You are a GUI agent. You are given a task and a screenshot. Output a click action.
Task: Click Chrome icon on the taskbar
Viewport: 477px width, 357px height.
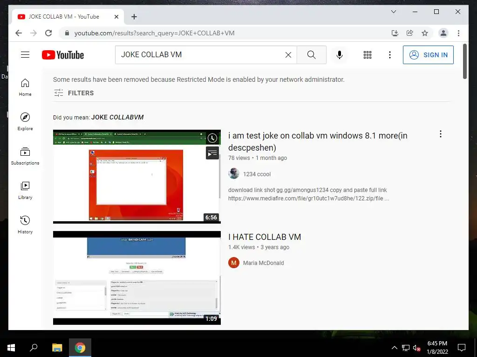tap(80, 348)
